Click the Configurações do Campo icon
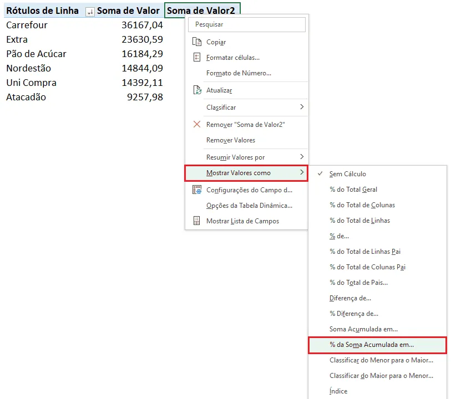The width and height of the screenshot is (451, 399). pos(197,190)
